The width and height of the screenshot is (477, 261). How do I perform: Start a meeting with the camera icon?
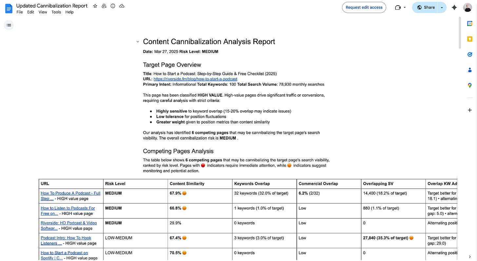(398, 7)
